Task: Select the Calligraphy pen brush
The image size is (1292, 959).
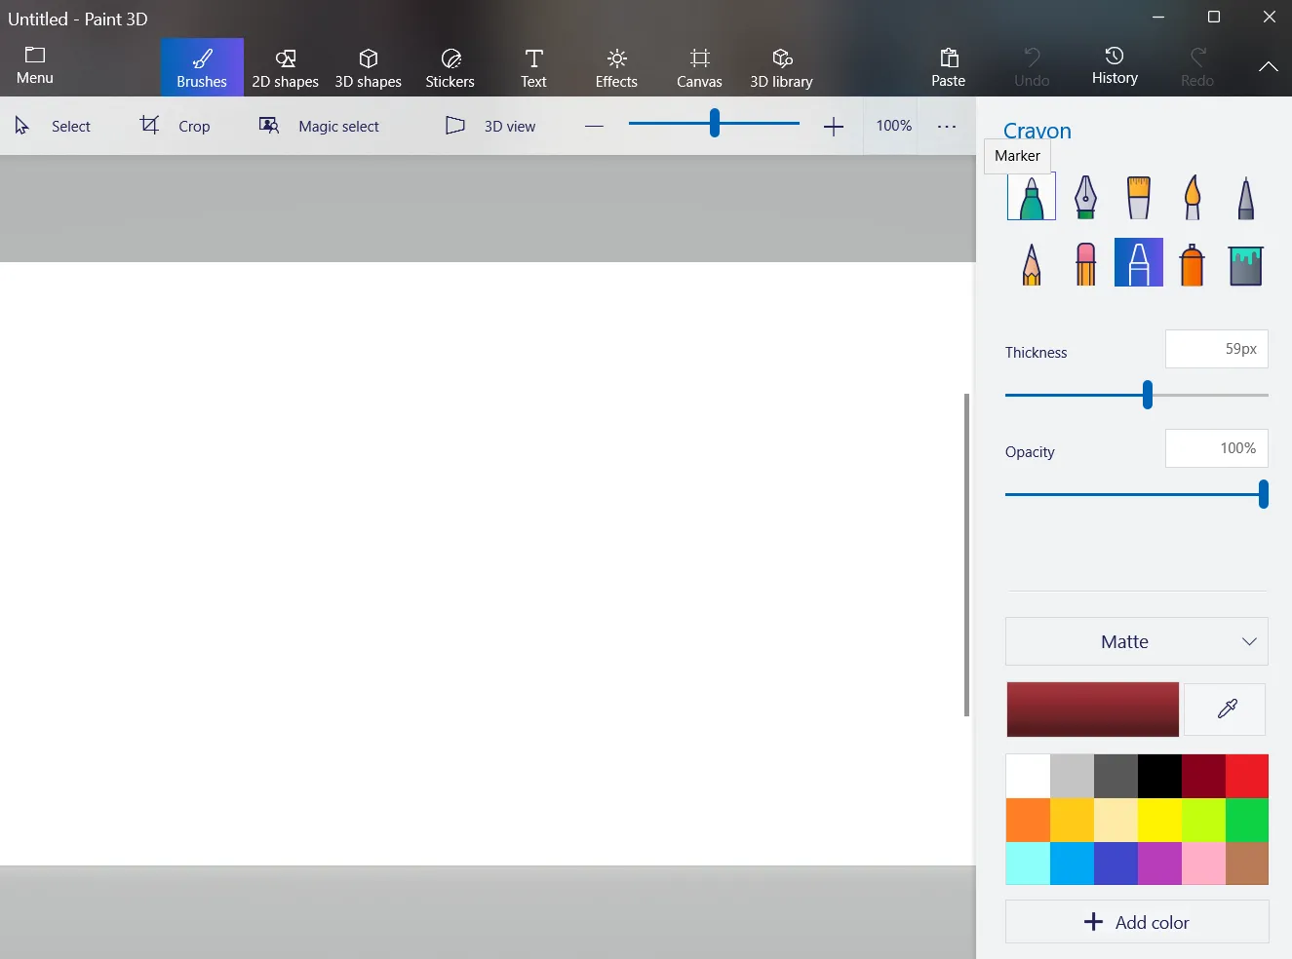Action: (1084, 197)
